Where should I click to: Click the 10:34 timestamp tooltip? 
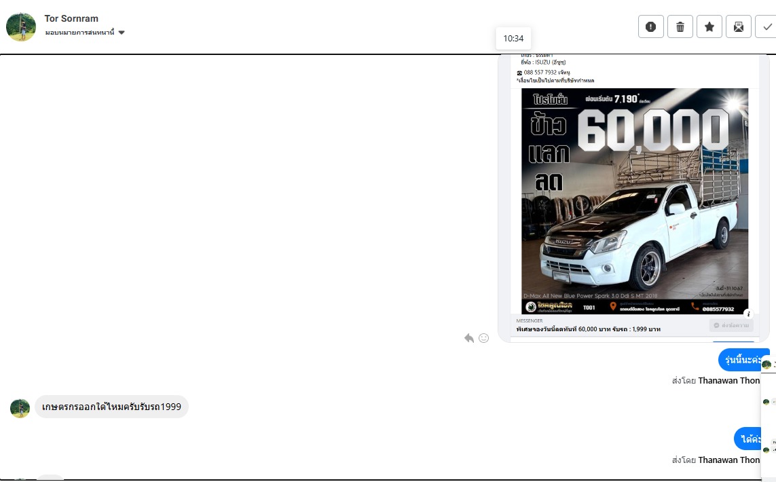(513, 38)
